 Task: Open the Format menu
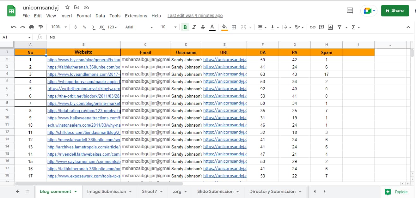point(84,16)
